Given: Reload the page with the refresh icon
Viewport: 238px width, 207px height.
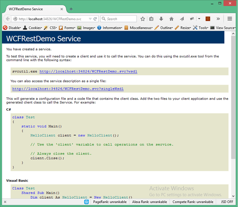Looking at the screenshot, I should point(95,19).
